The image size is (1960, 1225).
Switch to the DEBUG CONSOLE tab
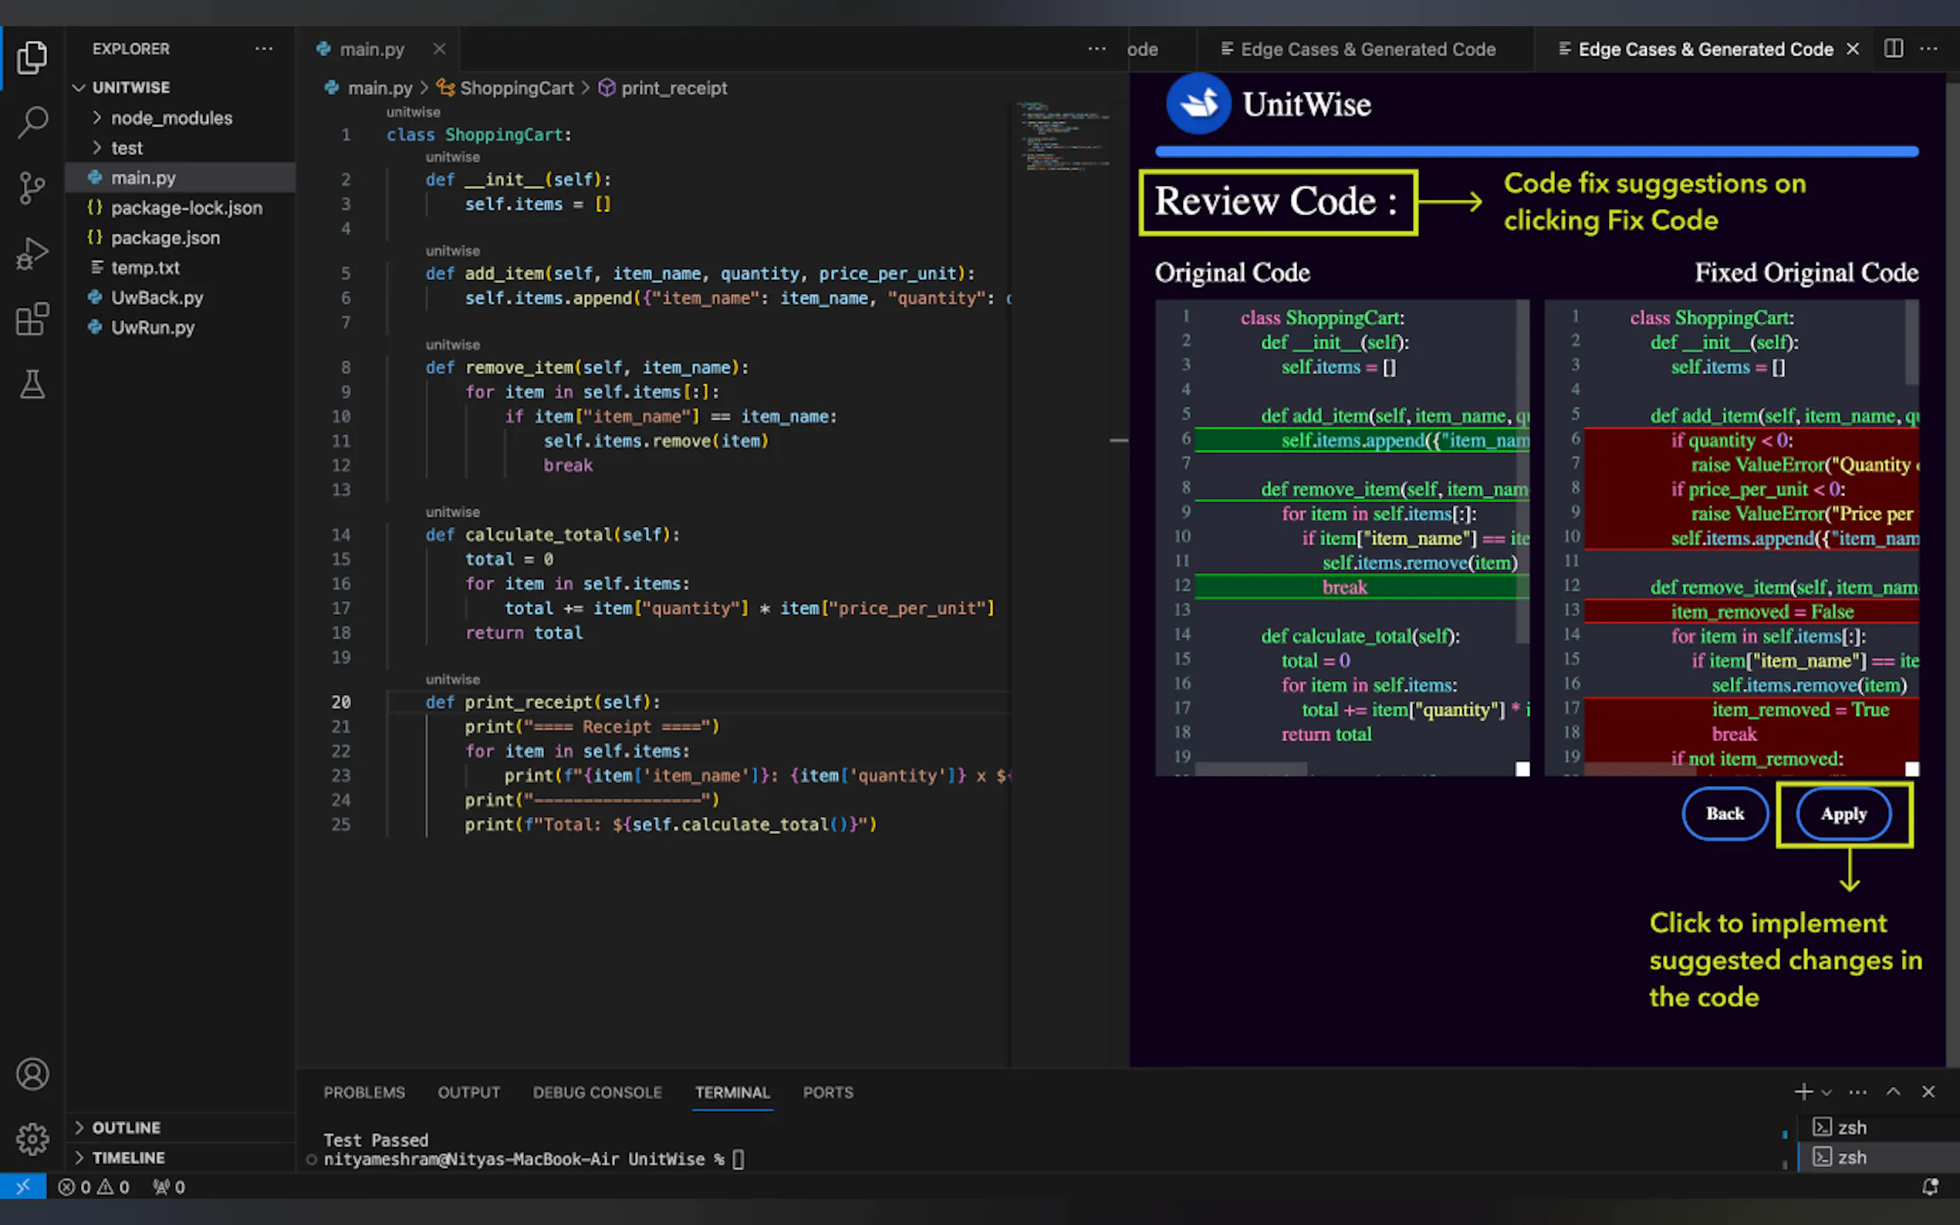click(597, 1093)
